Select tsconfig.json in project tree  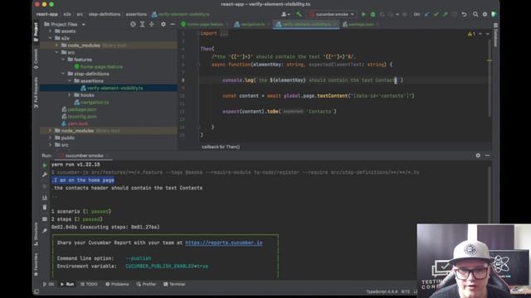[82, 116]
